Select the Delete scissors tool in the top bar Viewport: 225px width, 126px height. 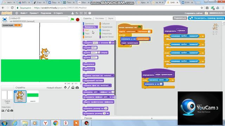point(77,13)
